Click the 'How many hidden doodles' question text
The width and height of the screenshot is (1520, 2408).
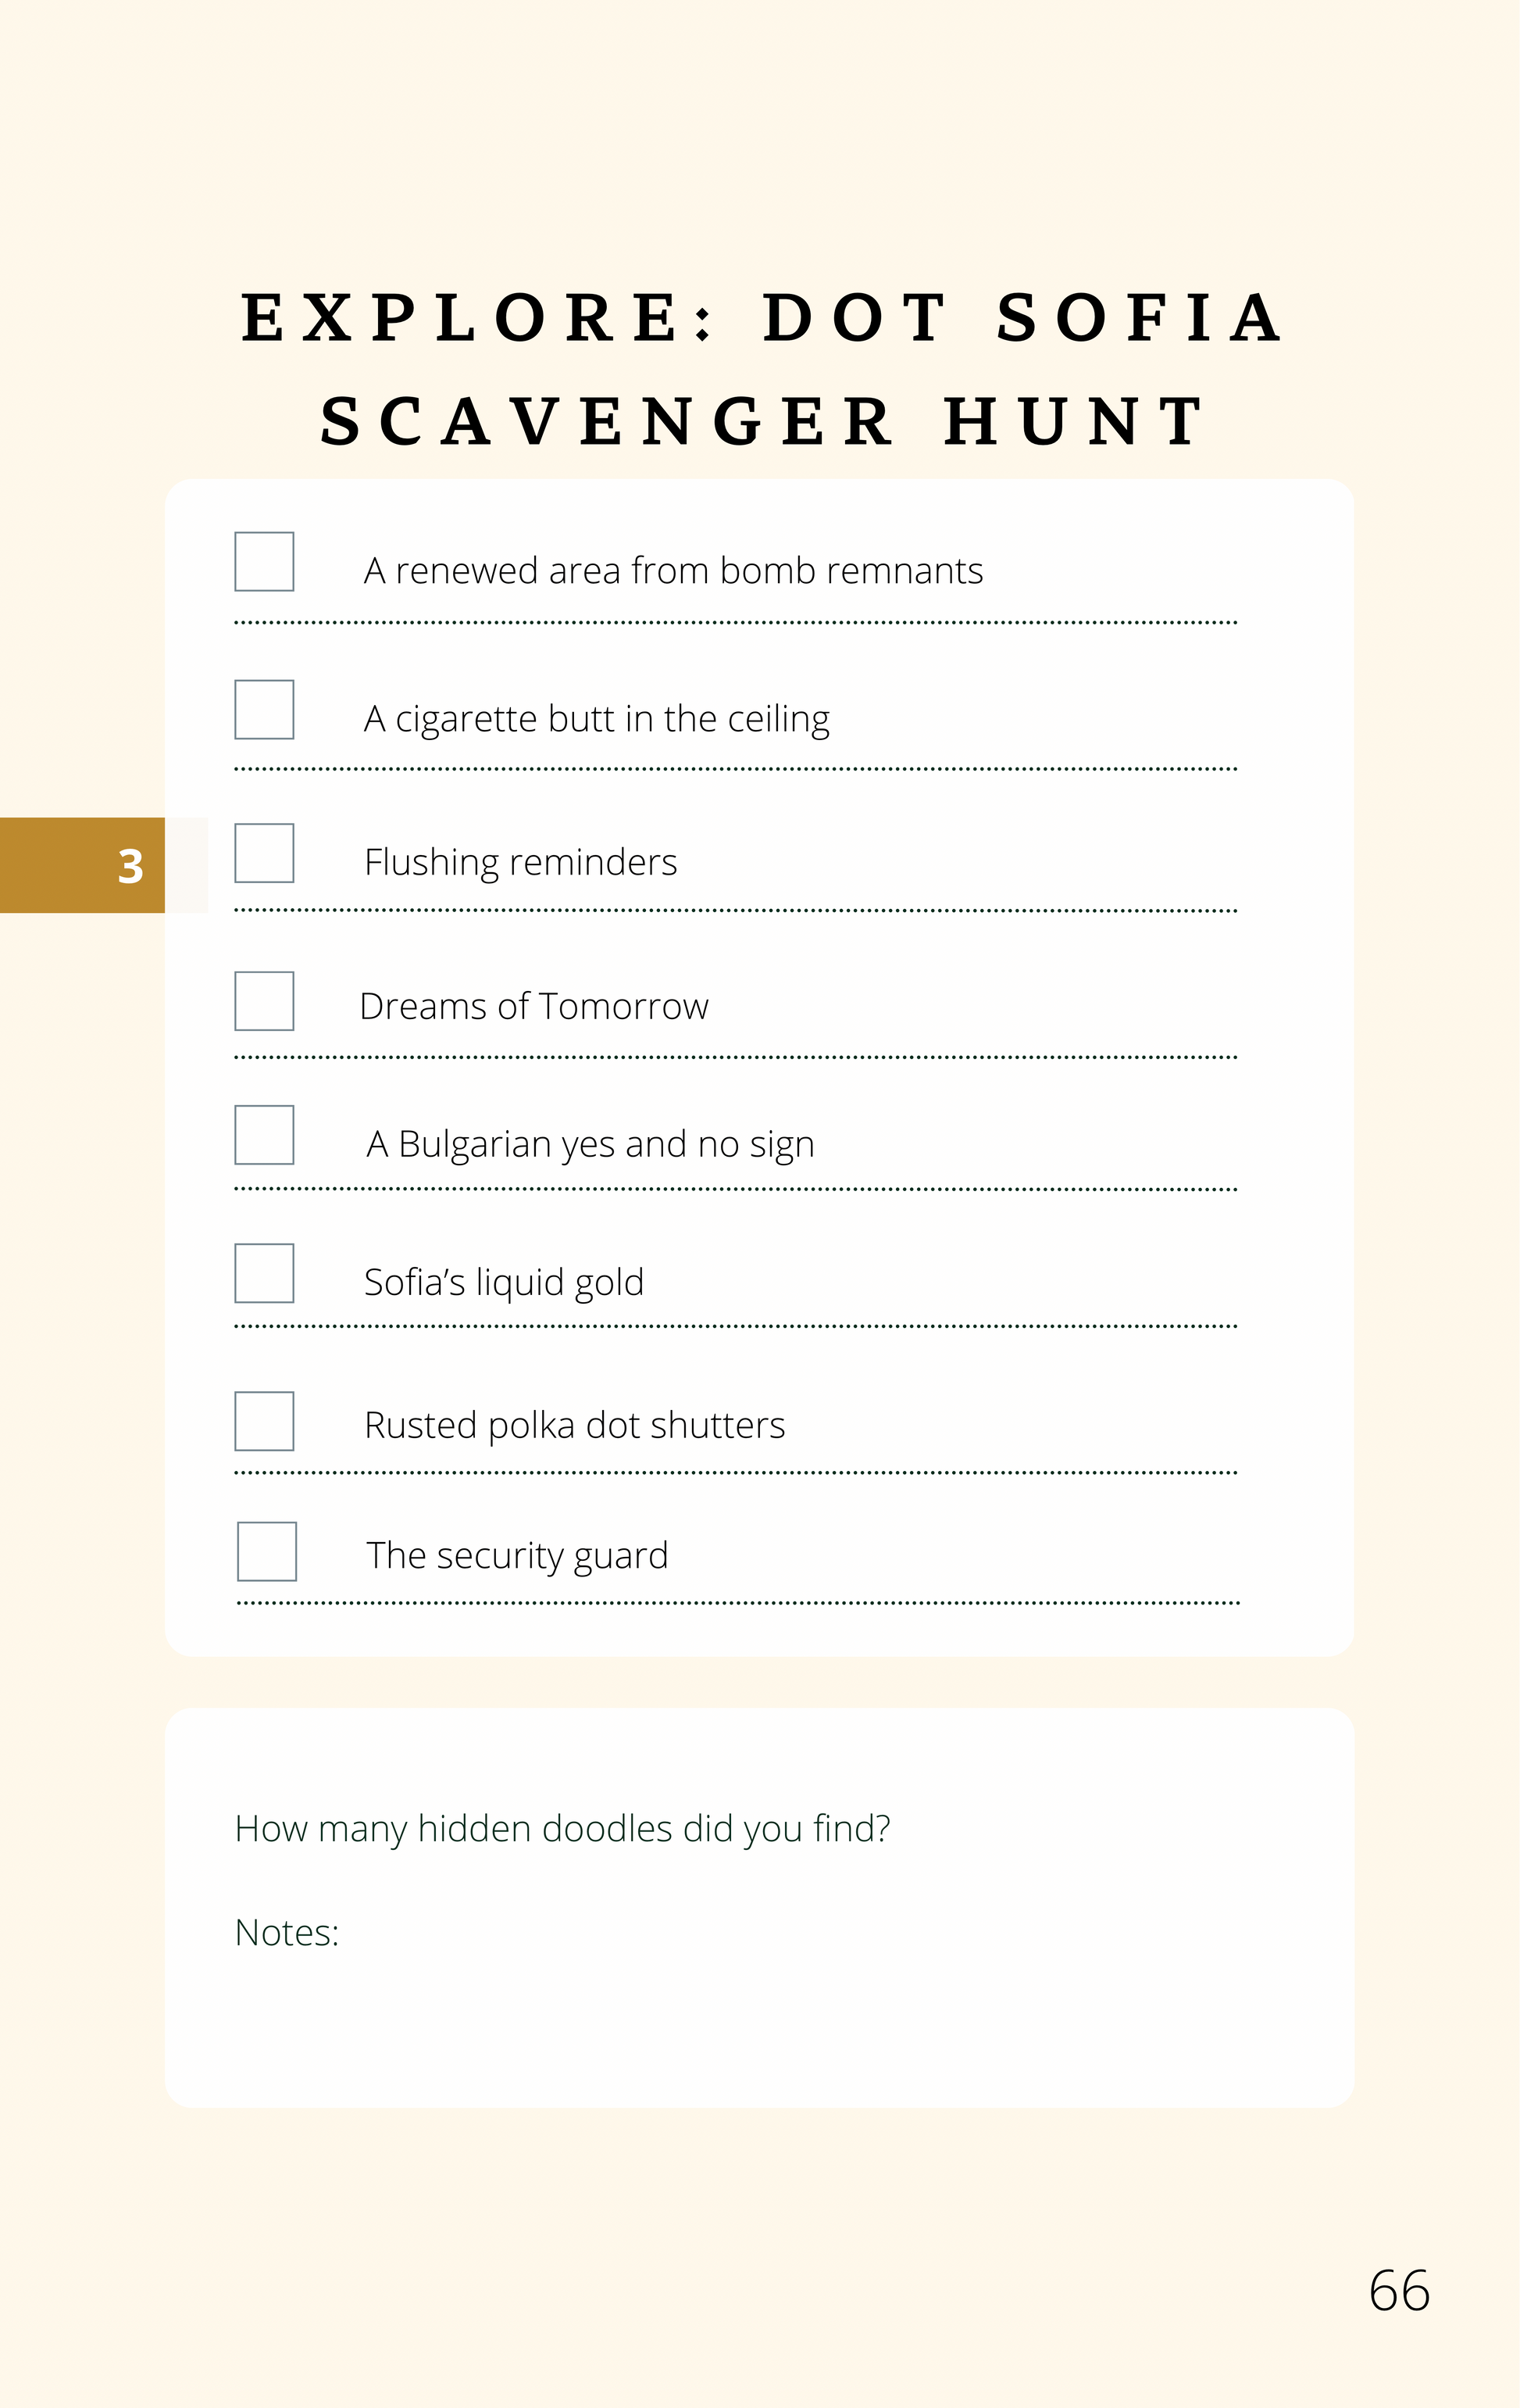tap(562, 1829)
